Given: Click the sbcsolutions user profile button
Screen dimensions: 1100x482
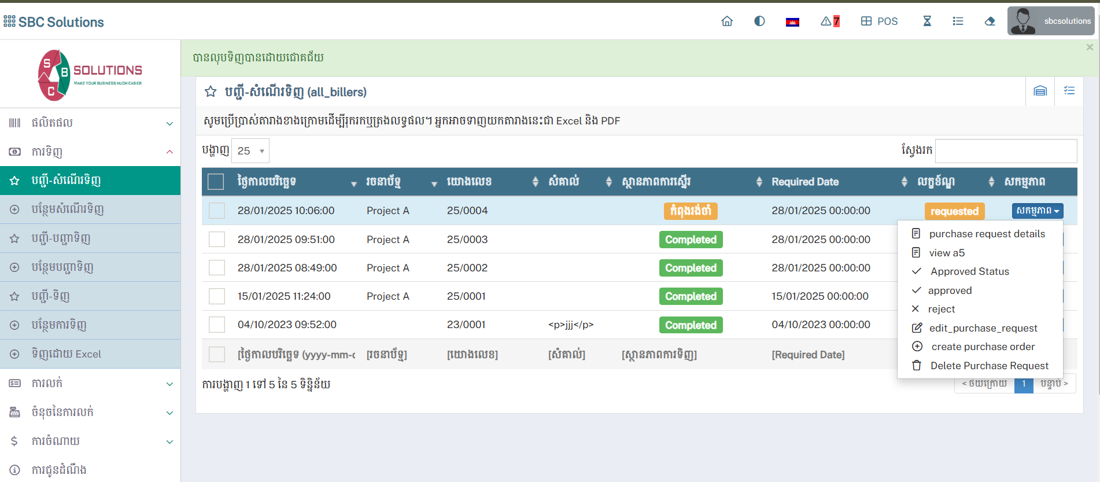Looking at the screenshot, I should pyautogui.click(x=1050, y=21).
